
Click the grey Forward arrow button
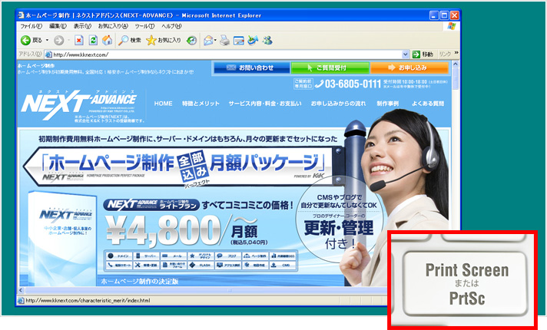pos(58,41)
